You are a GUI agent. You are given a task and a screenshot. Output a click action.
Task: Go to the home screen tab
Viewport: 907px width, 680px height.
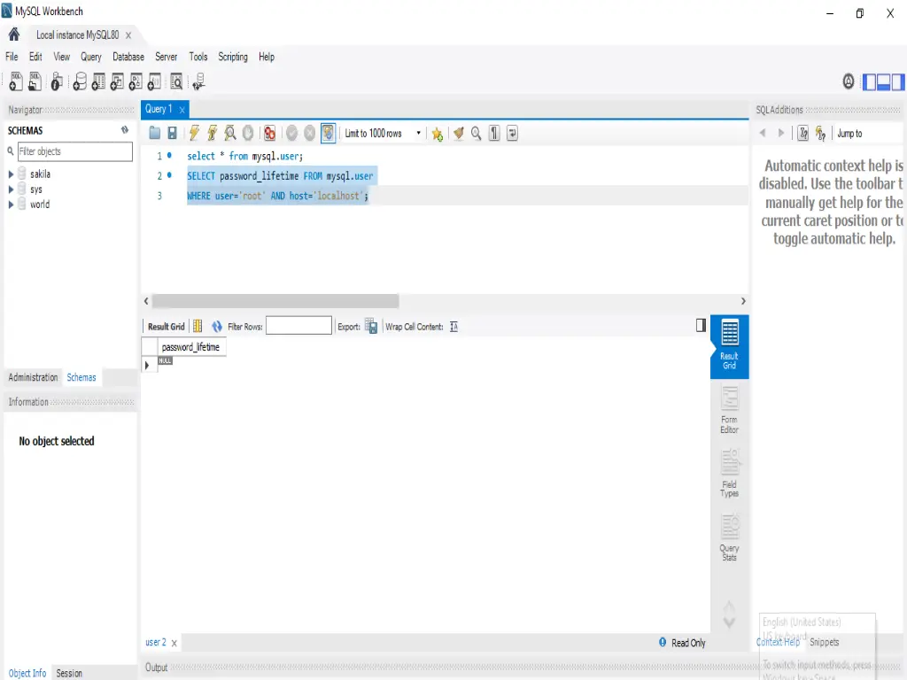point(14,35)
